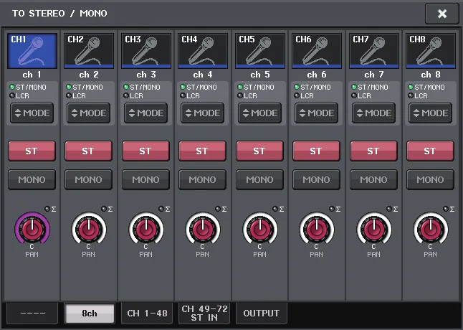This screenshot has width=463, height=330.
Task: Open the CH 1-48 tab
Action: click(147, 313)
